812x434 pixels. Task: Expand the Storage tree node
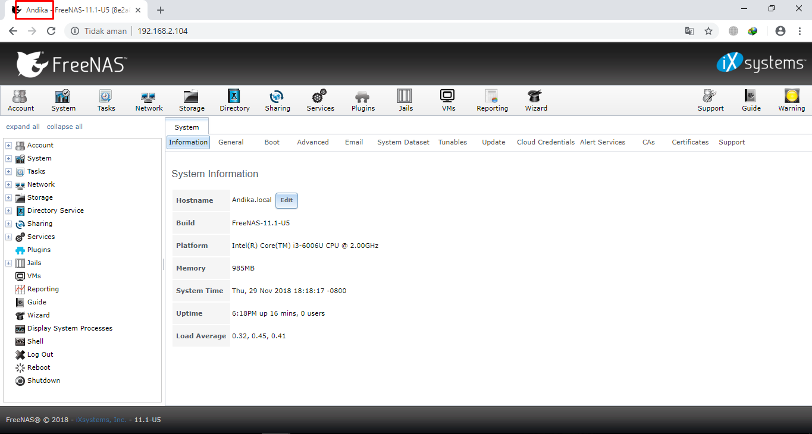point(8,197)
